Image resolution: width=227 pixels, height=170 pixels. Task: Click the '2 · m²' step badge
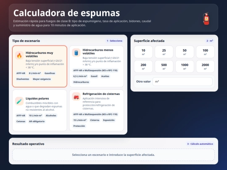(210, 41)
